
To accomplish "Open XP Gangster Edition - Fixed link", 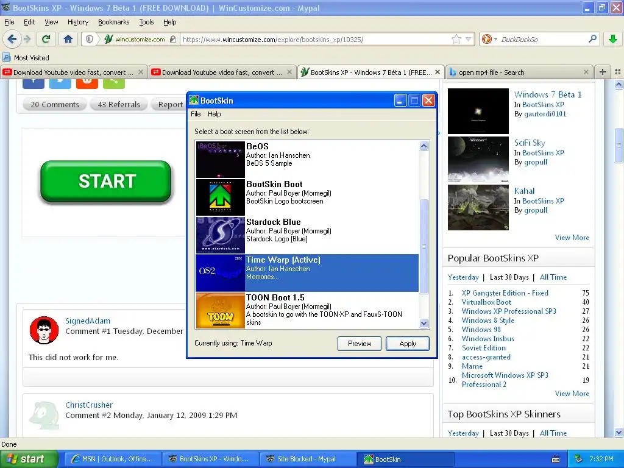I will 505,293.
